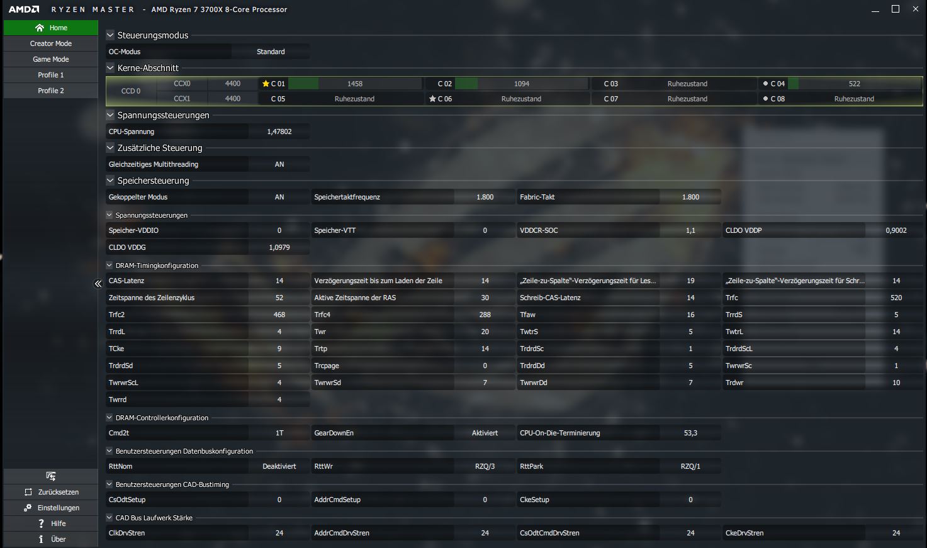Switch to Creator Mode
927x548 pixels.
point(51,43)
